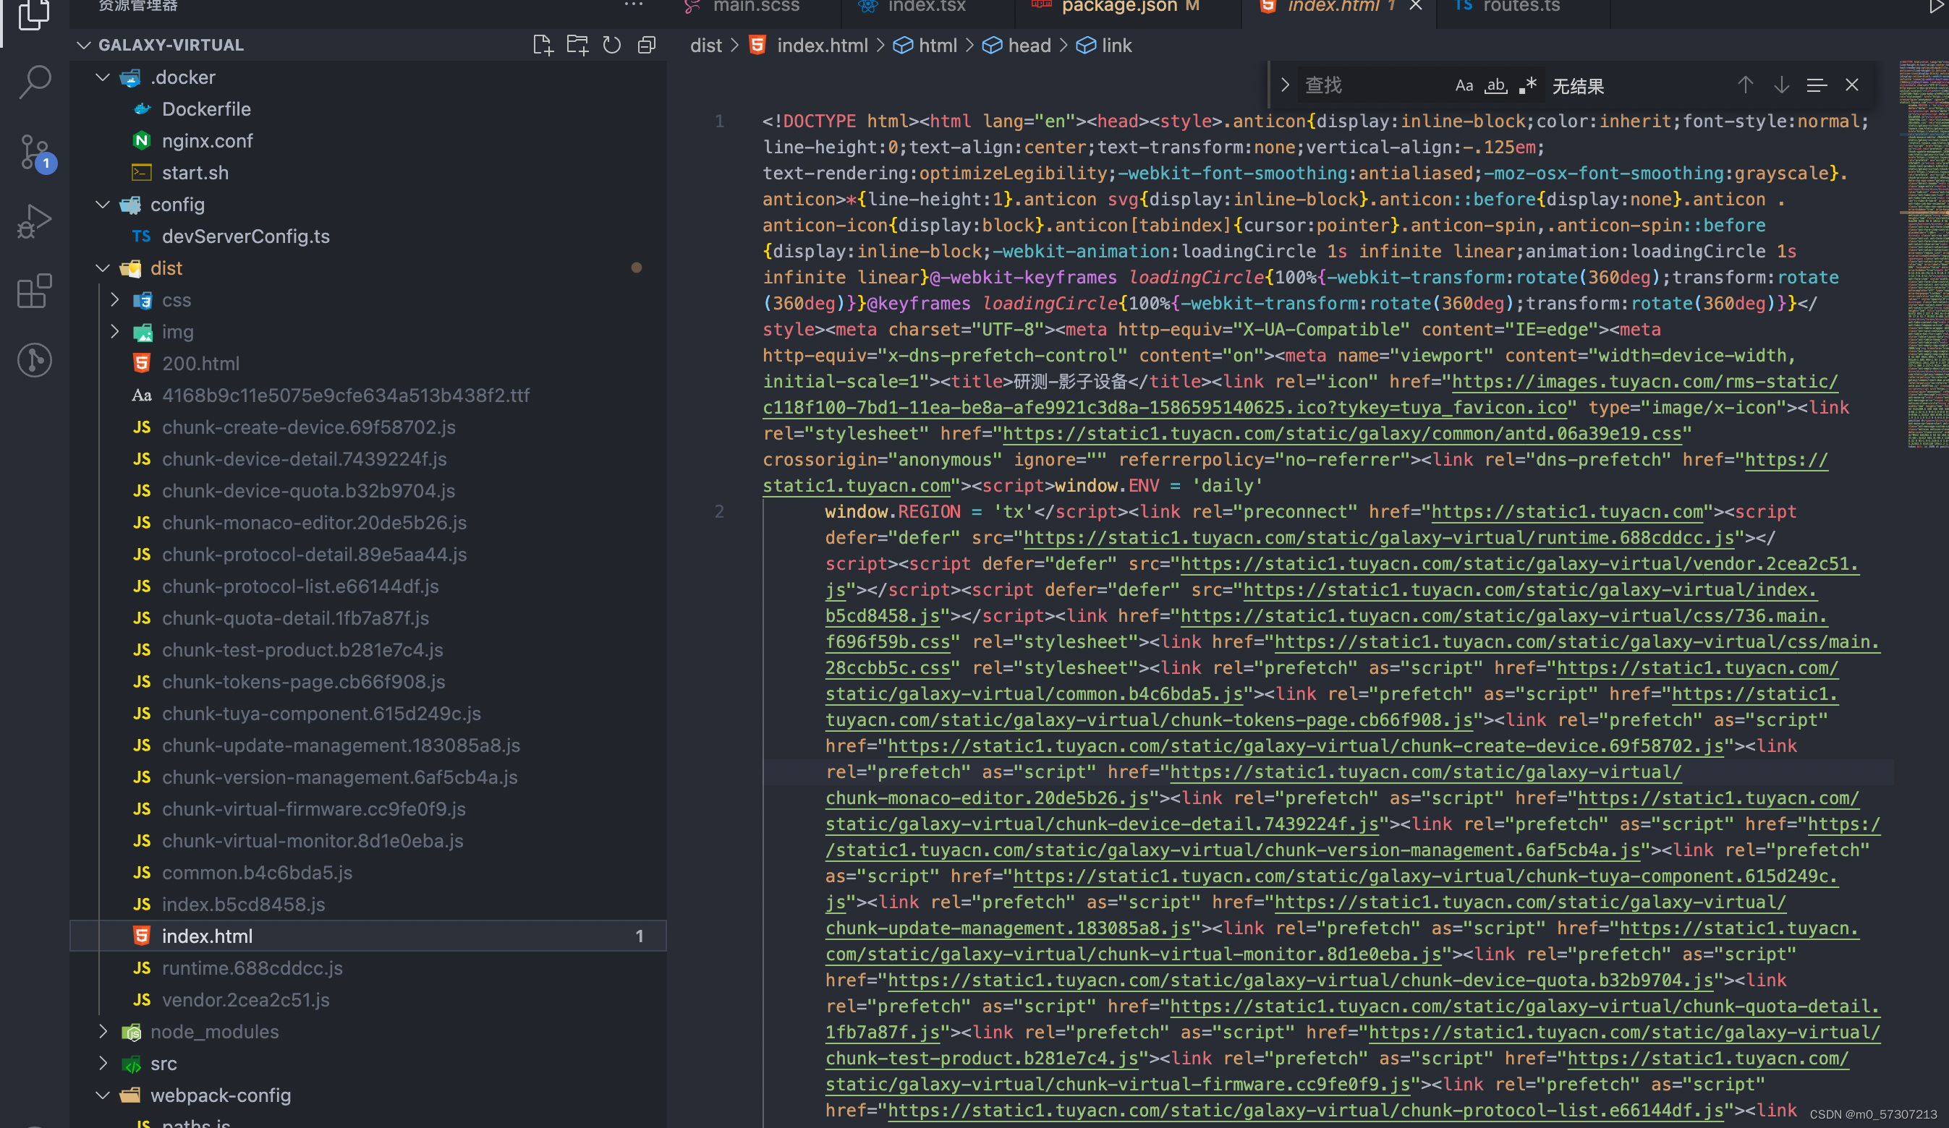Open Source Control view with badge
The image size is (1949, 1128).
coord(35,152)
